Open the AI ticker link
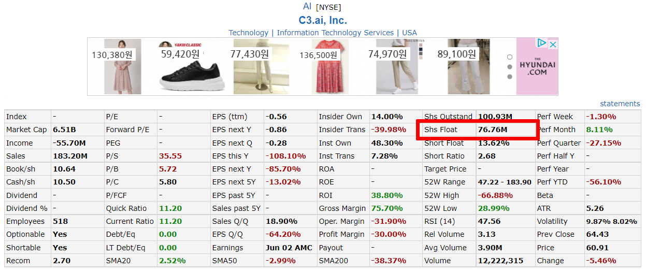Viewport: 646px width, 271px height. (x=307, y=6)
